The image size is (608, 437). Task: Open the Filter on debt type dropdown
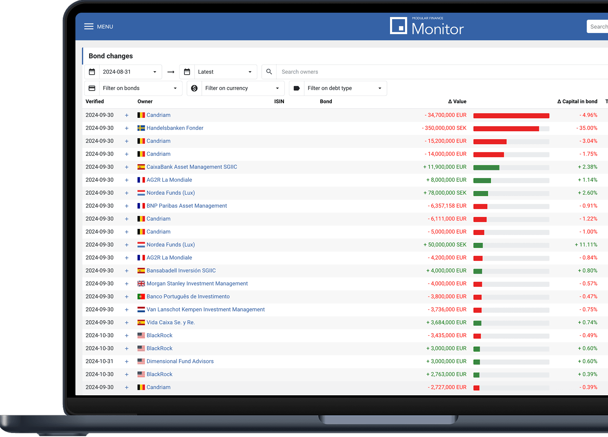click(345, 88)
